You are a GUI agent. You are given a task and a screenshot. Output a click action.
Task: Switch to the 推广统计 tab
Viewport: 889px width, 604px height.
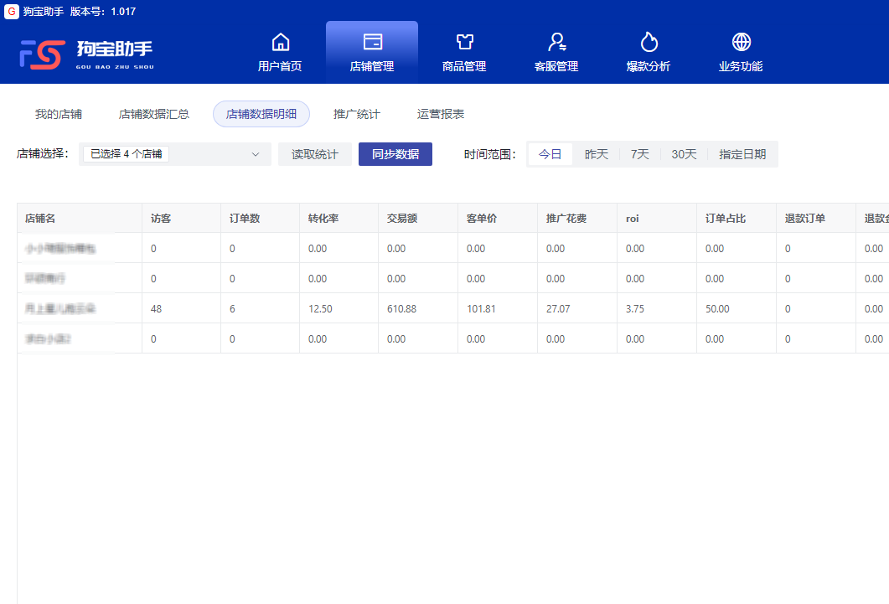tap(357, 114)
